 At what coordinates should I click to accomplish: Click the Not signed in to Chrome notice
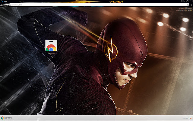[x=184, y=9]
